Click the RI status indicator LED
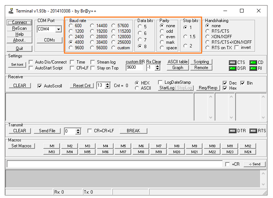 click(x=253, y=68)
